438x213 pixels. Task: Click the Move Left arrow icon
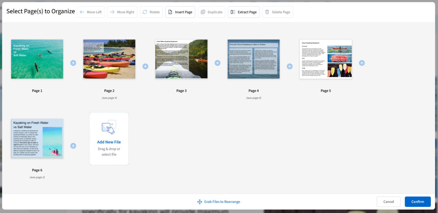pyautogui.click(x=82, y=12)
